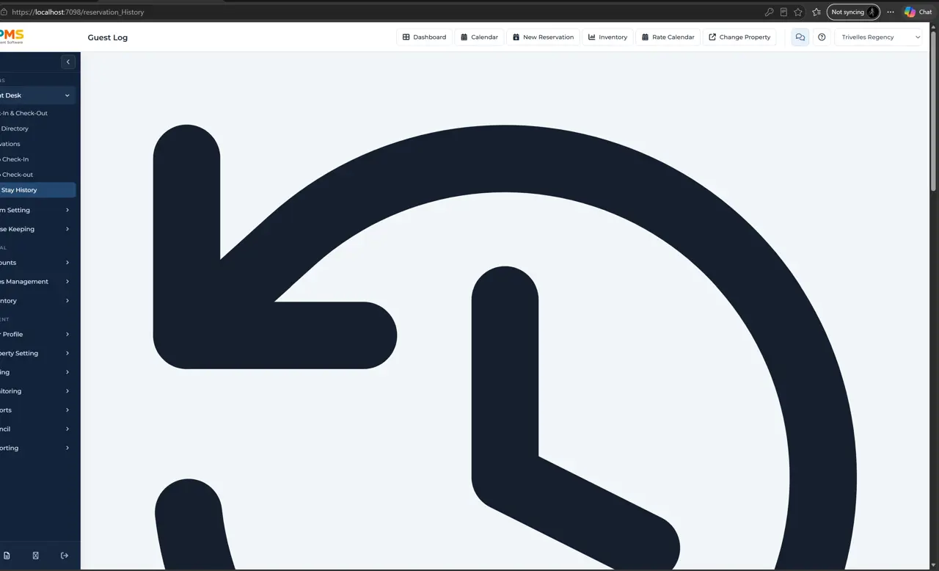The height and width of the screenshot is (571, 939).
Task: Expand the Profile sidebar section
Action: point(37,335)
